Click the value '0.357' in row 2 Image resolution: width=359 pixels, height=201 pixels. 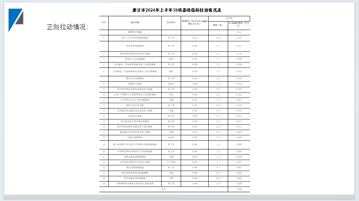tap(239, 46)
